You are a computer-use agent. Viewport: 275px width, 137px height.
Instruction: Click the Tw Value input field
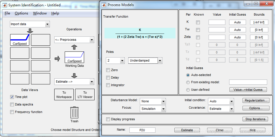point(217,30)
